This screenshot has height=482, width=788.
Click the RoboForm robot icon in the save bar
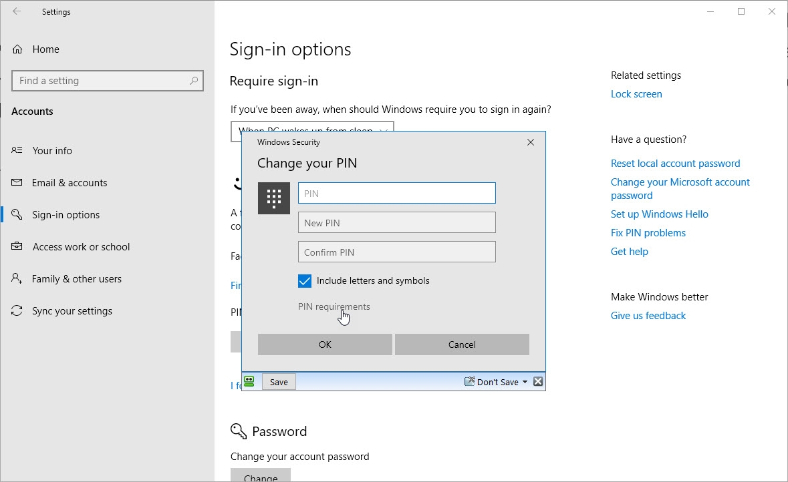pyautogui.click(x=249, y=381)
